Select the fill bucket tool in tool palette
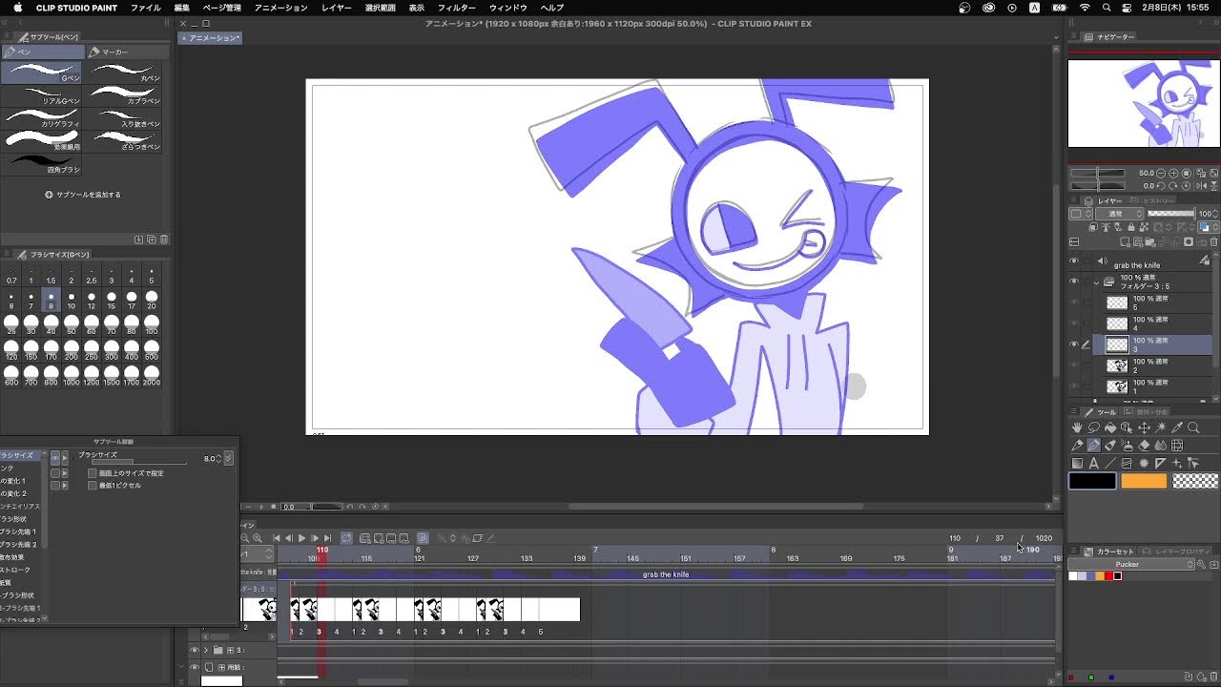This screenshot has width=1221, height=687. 1110,427
